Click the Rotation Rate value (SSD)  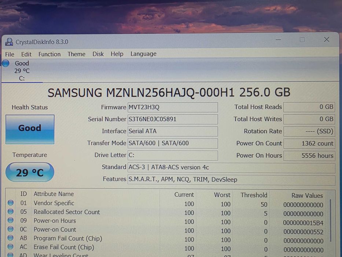coord(309,131)
